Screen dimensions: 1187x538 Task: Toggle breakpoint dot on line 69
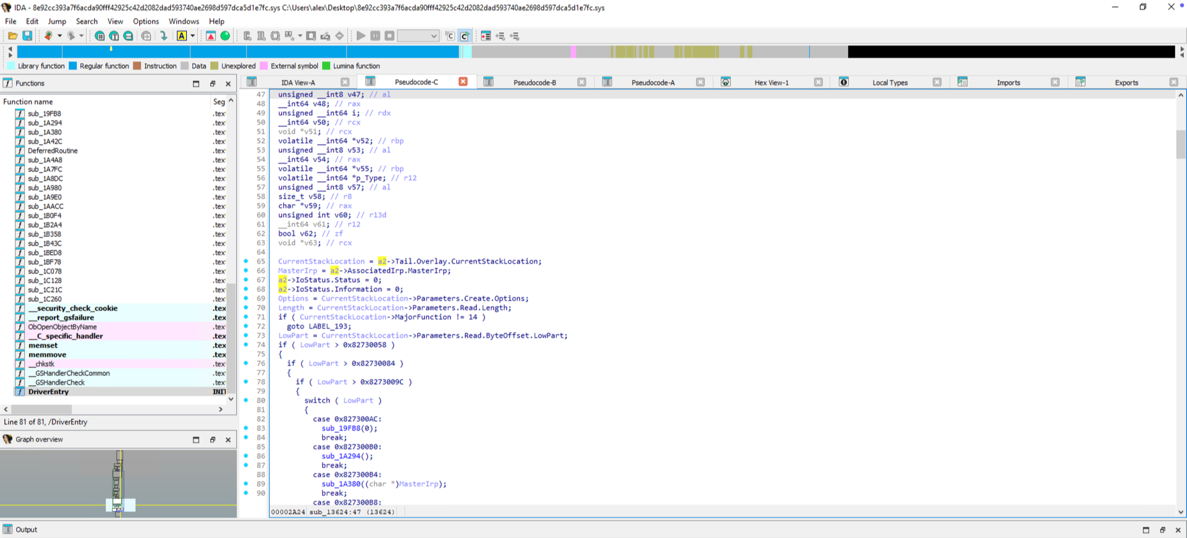click(245, 298)
